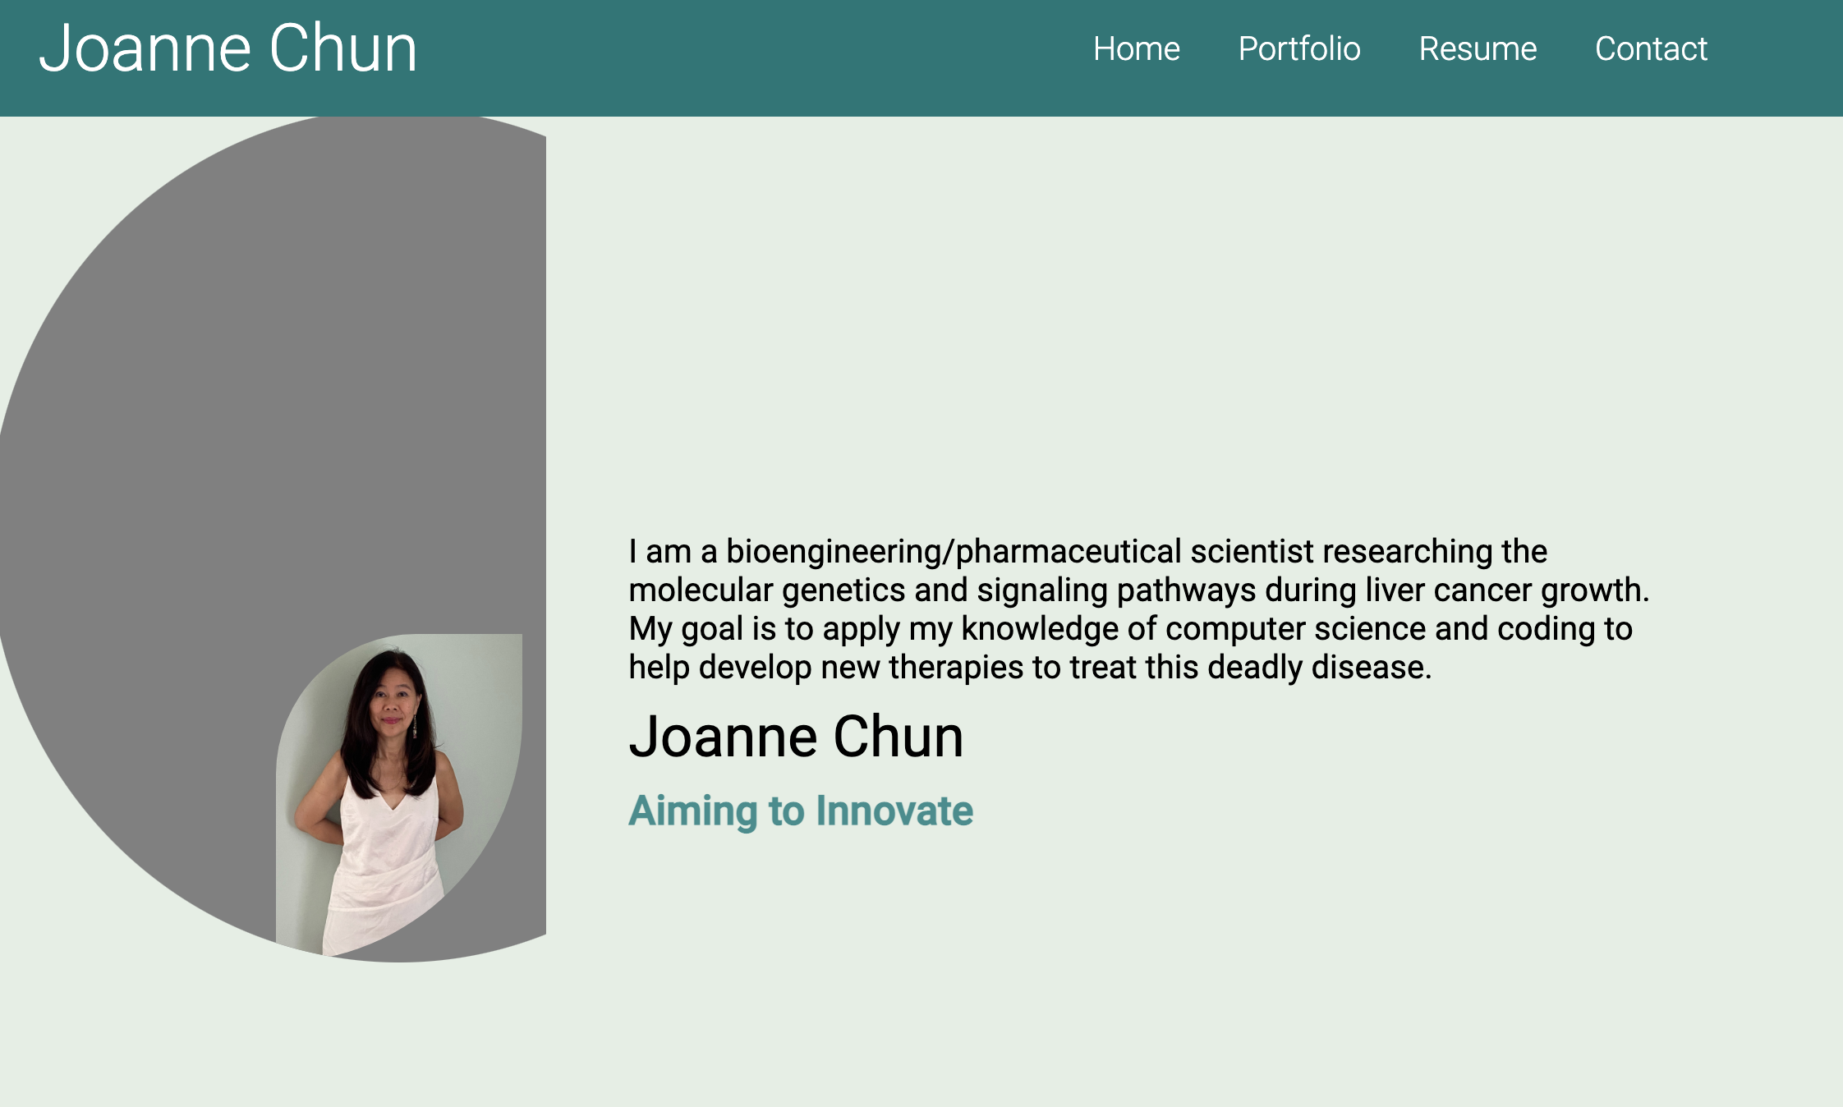
Task: Click the Aiming to Innovate tagline
Action: [800, 811]
